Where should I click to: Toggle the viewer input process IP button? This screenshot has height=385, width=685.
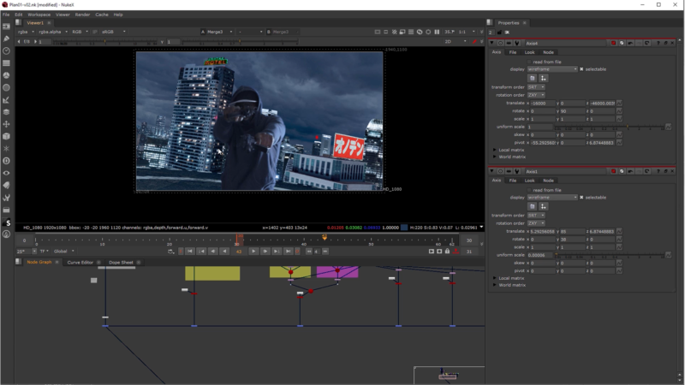point(95,32)
